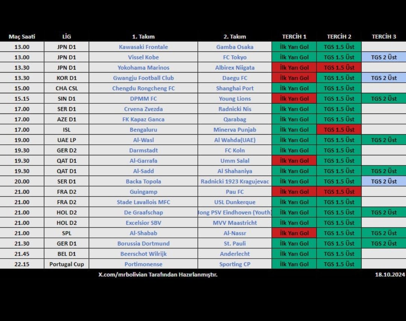406x321 pixels.
Task: Click the 22.15 match time cell
Action: tap(22, 264)
